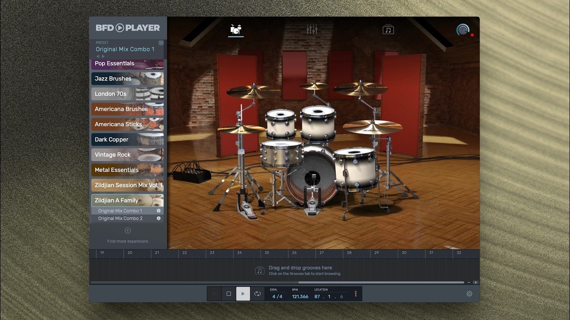Click the grooves drop zone icon

(x=260, y=271)
